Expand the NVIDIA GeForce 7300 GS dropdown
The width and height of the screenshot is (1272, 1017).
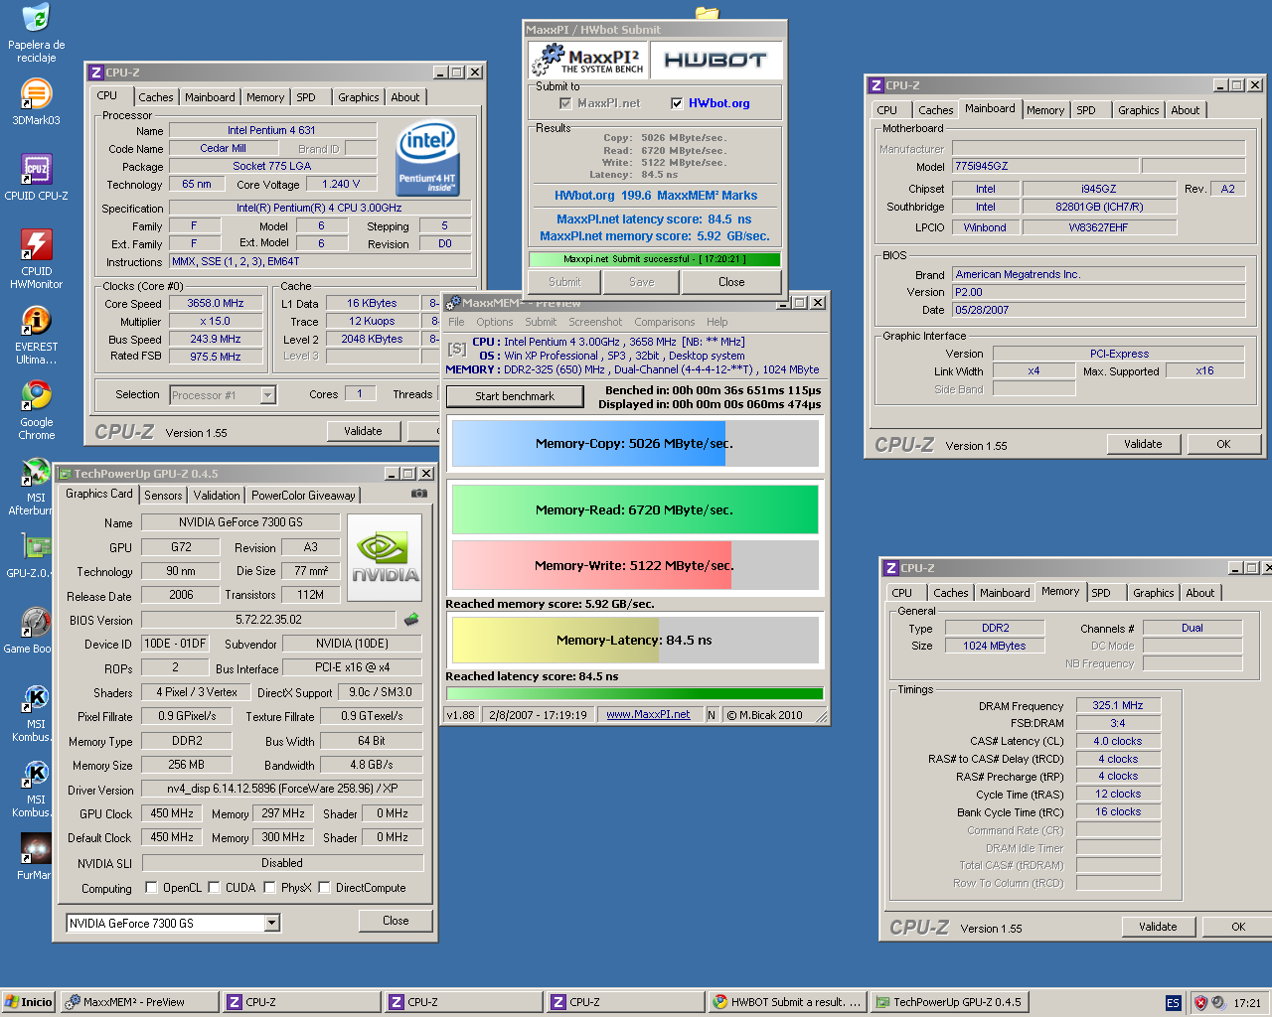pyautogui.click(x=271, y=923)
